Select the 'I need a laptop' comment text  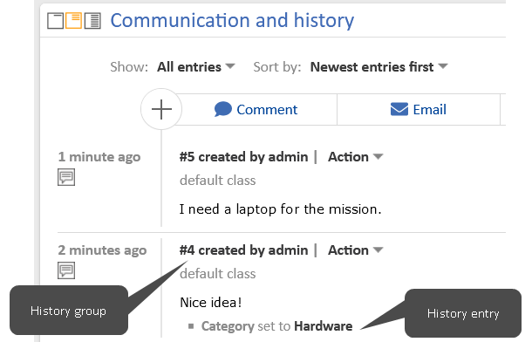pyautogui.click(x=280, y=209)
